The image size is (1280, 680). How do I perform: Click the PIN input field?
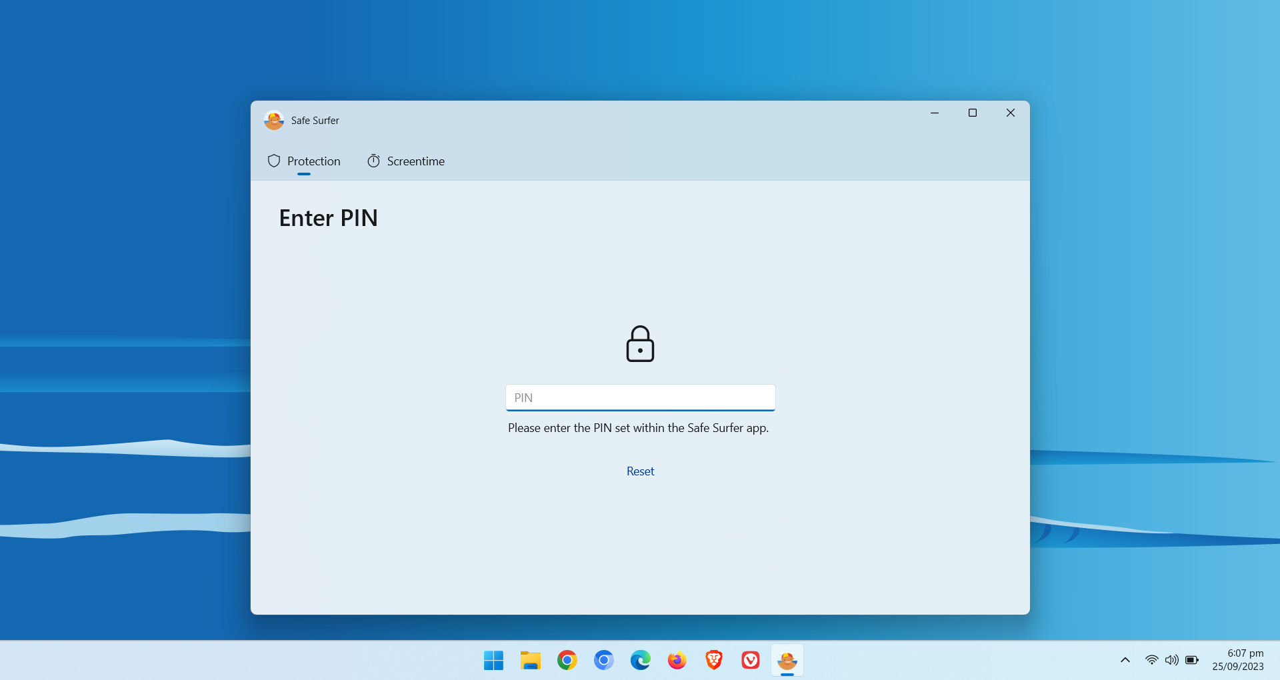click(640, 397)
